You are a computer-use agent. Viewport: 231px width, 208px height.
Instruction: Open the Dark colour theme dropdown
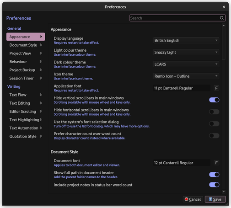pyautogui.click(x=186, y=64)
